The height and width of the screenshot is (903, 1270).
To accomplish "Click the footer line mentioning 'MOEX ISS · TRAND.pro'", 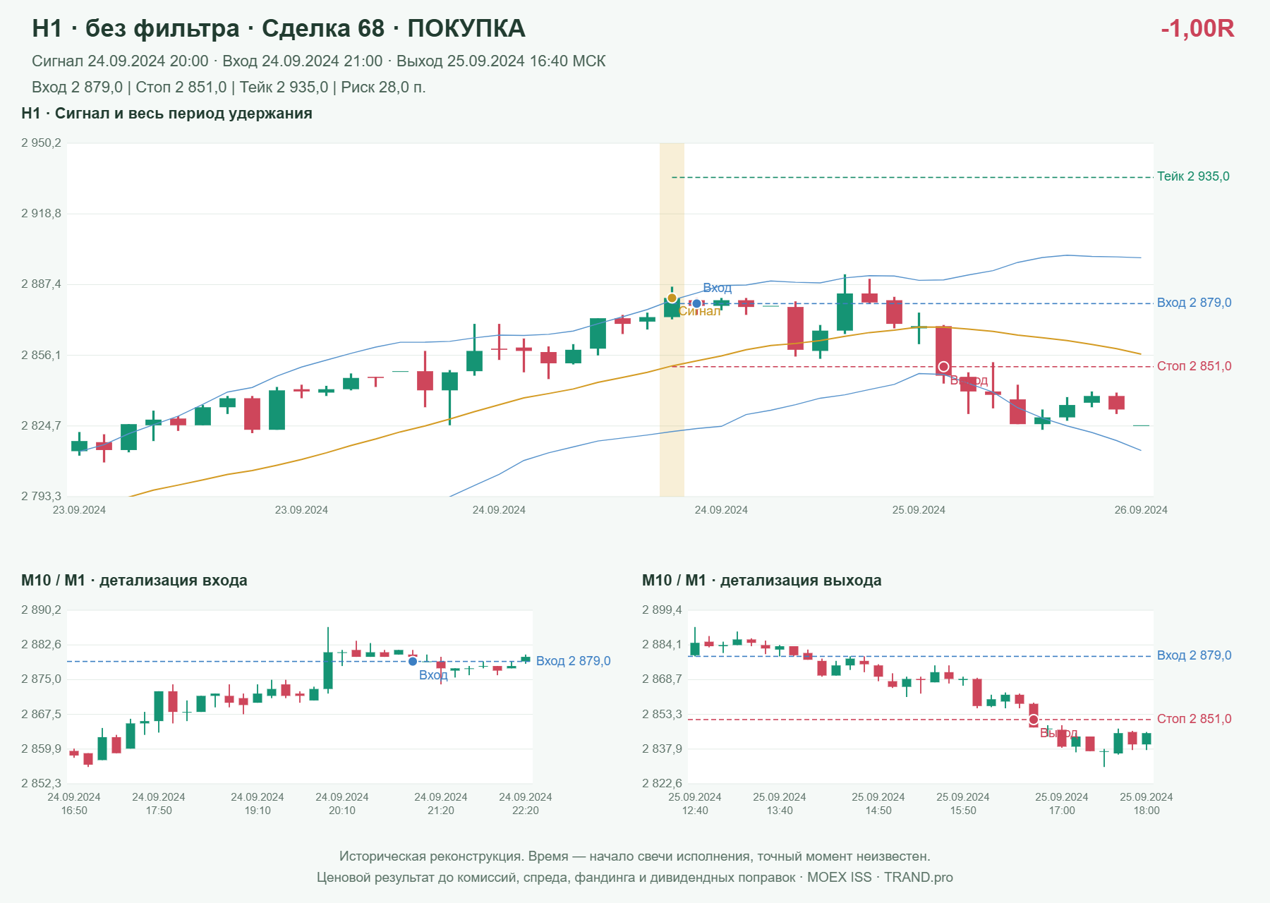I will pos(635,878).
